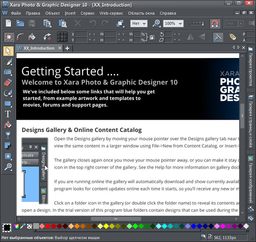Switch to the XX_Introduction document tab
Viewport: 256px width, 242px height.
coord(38,48)
